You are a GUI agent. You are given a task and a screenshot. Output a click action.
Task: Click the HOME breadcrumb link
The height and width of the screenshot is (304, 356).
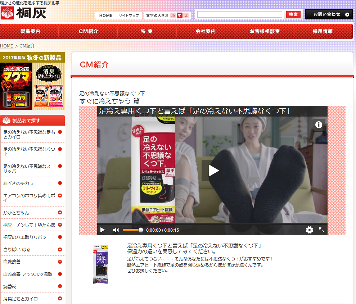tap(6, 46)
